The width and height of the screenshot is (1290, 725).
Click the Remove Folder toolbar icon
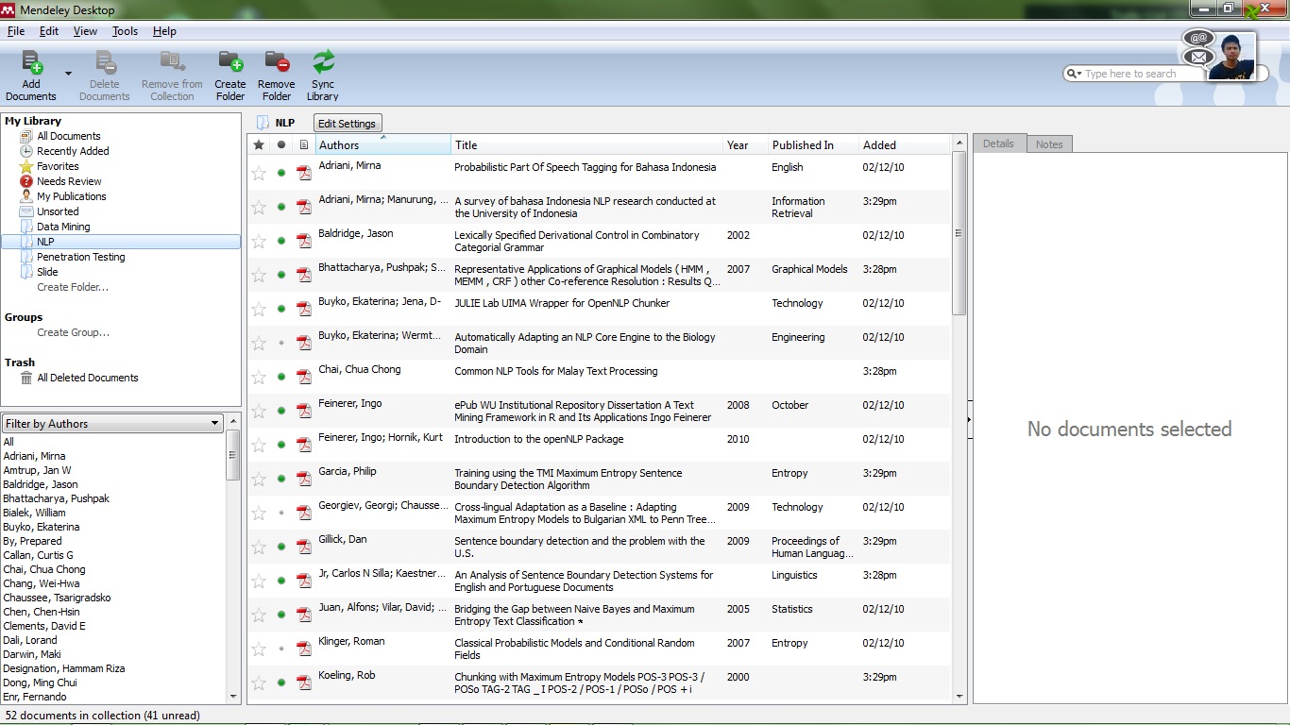277,76
